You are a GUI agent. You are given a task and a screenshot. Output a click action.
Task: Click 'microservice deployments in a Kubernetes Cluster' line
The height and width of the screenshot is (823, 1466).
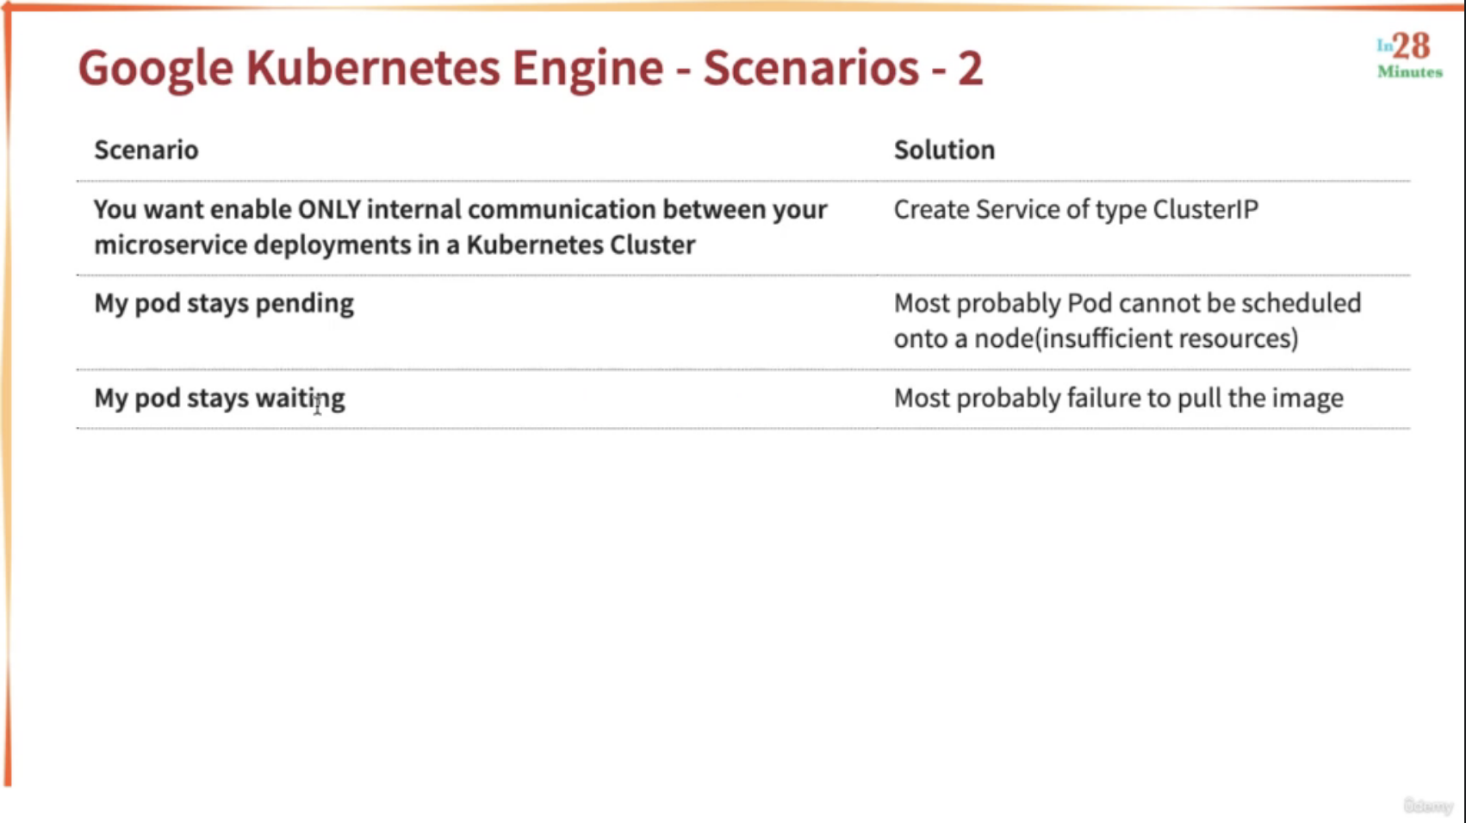point(394,245)
